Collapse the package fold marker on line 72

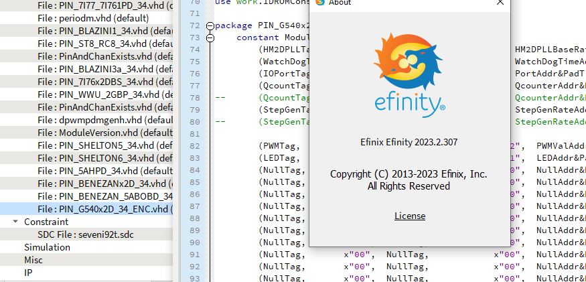(x=210, y=25)
